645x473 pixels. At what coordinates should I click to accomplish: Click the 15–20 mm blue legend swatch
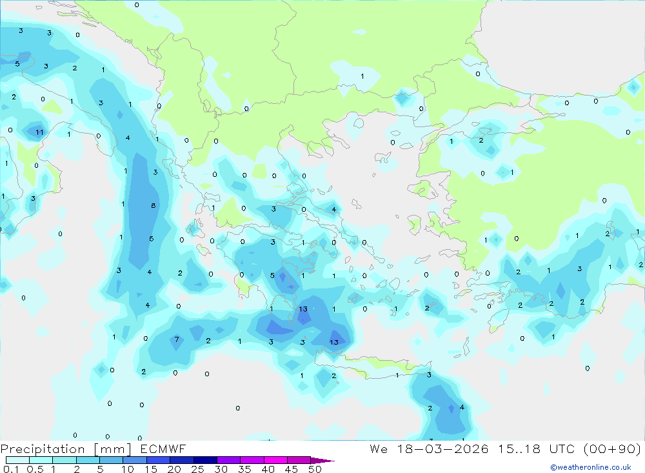click(x=158, y=460)
